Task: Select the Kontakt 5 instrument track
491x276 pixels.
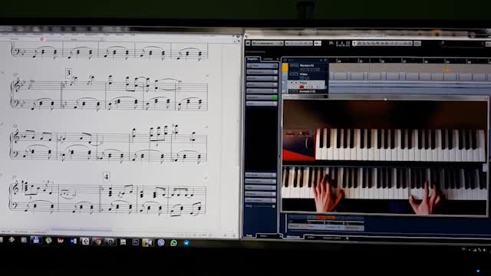Action: [307, 91]
